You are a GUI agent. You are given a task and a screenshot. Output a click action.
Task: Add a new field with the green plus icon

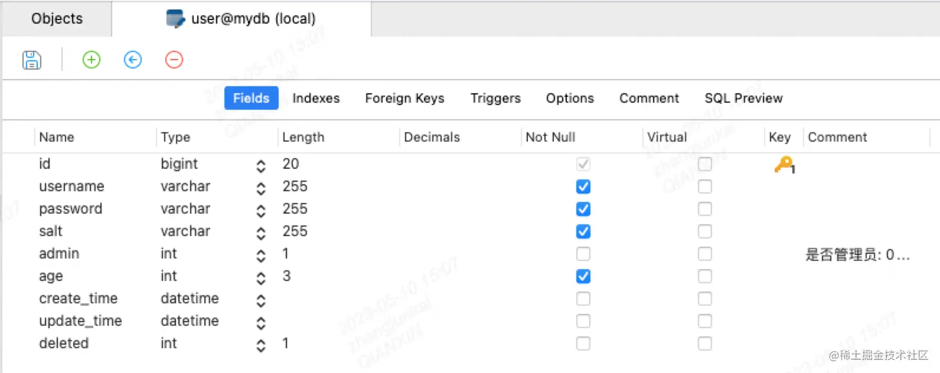(91, 59)
